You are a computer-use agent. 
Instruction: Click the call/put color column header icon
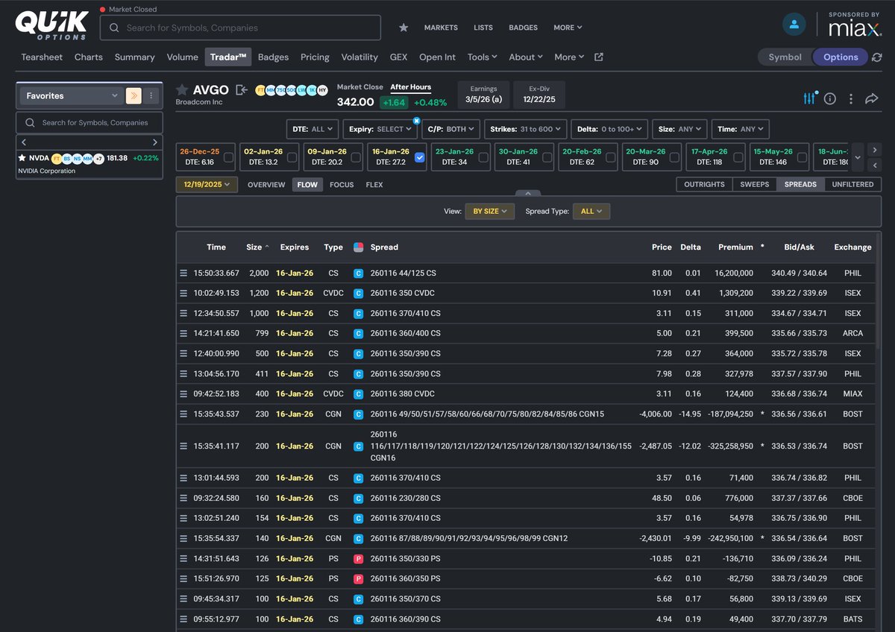coord(358,247)
